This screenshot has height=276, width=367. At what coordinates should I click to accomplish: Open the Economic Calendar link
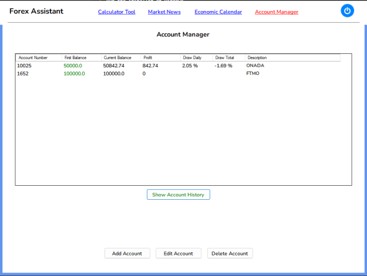click(218, 12)
